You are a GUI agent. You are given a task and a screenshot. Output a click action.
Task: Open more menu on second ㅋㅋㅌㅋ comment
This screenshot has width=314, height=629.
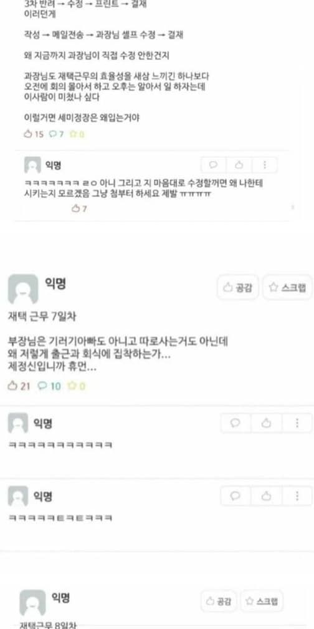coord(297,496)
